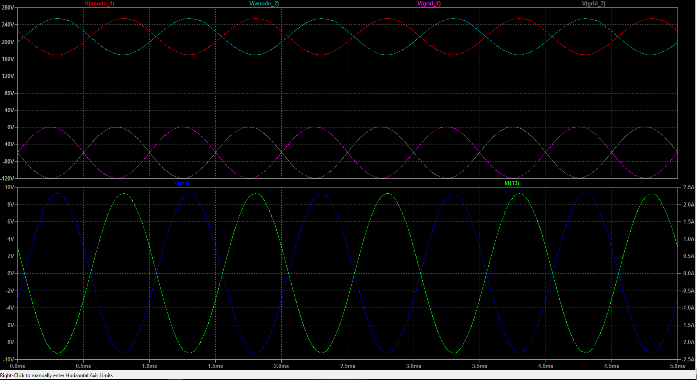Click the 0.0ms time axis label
Image resolution: width=697 pixels, height=380 pixels.
pos(17,366)
